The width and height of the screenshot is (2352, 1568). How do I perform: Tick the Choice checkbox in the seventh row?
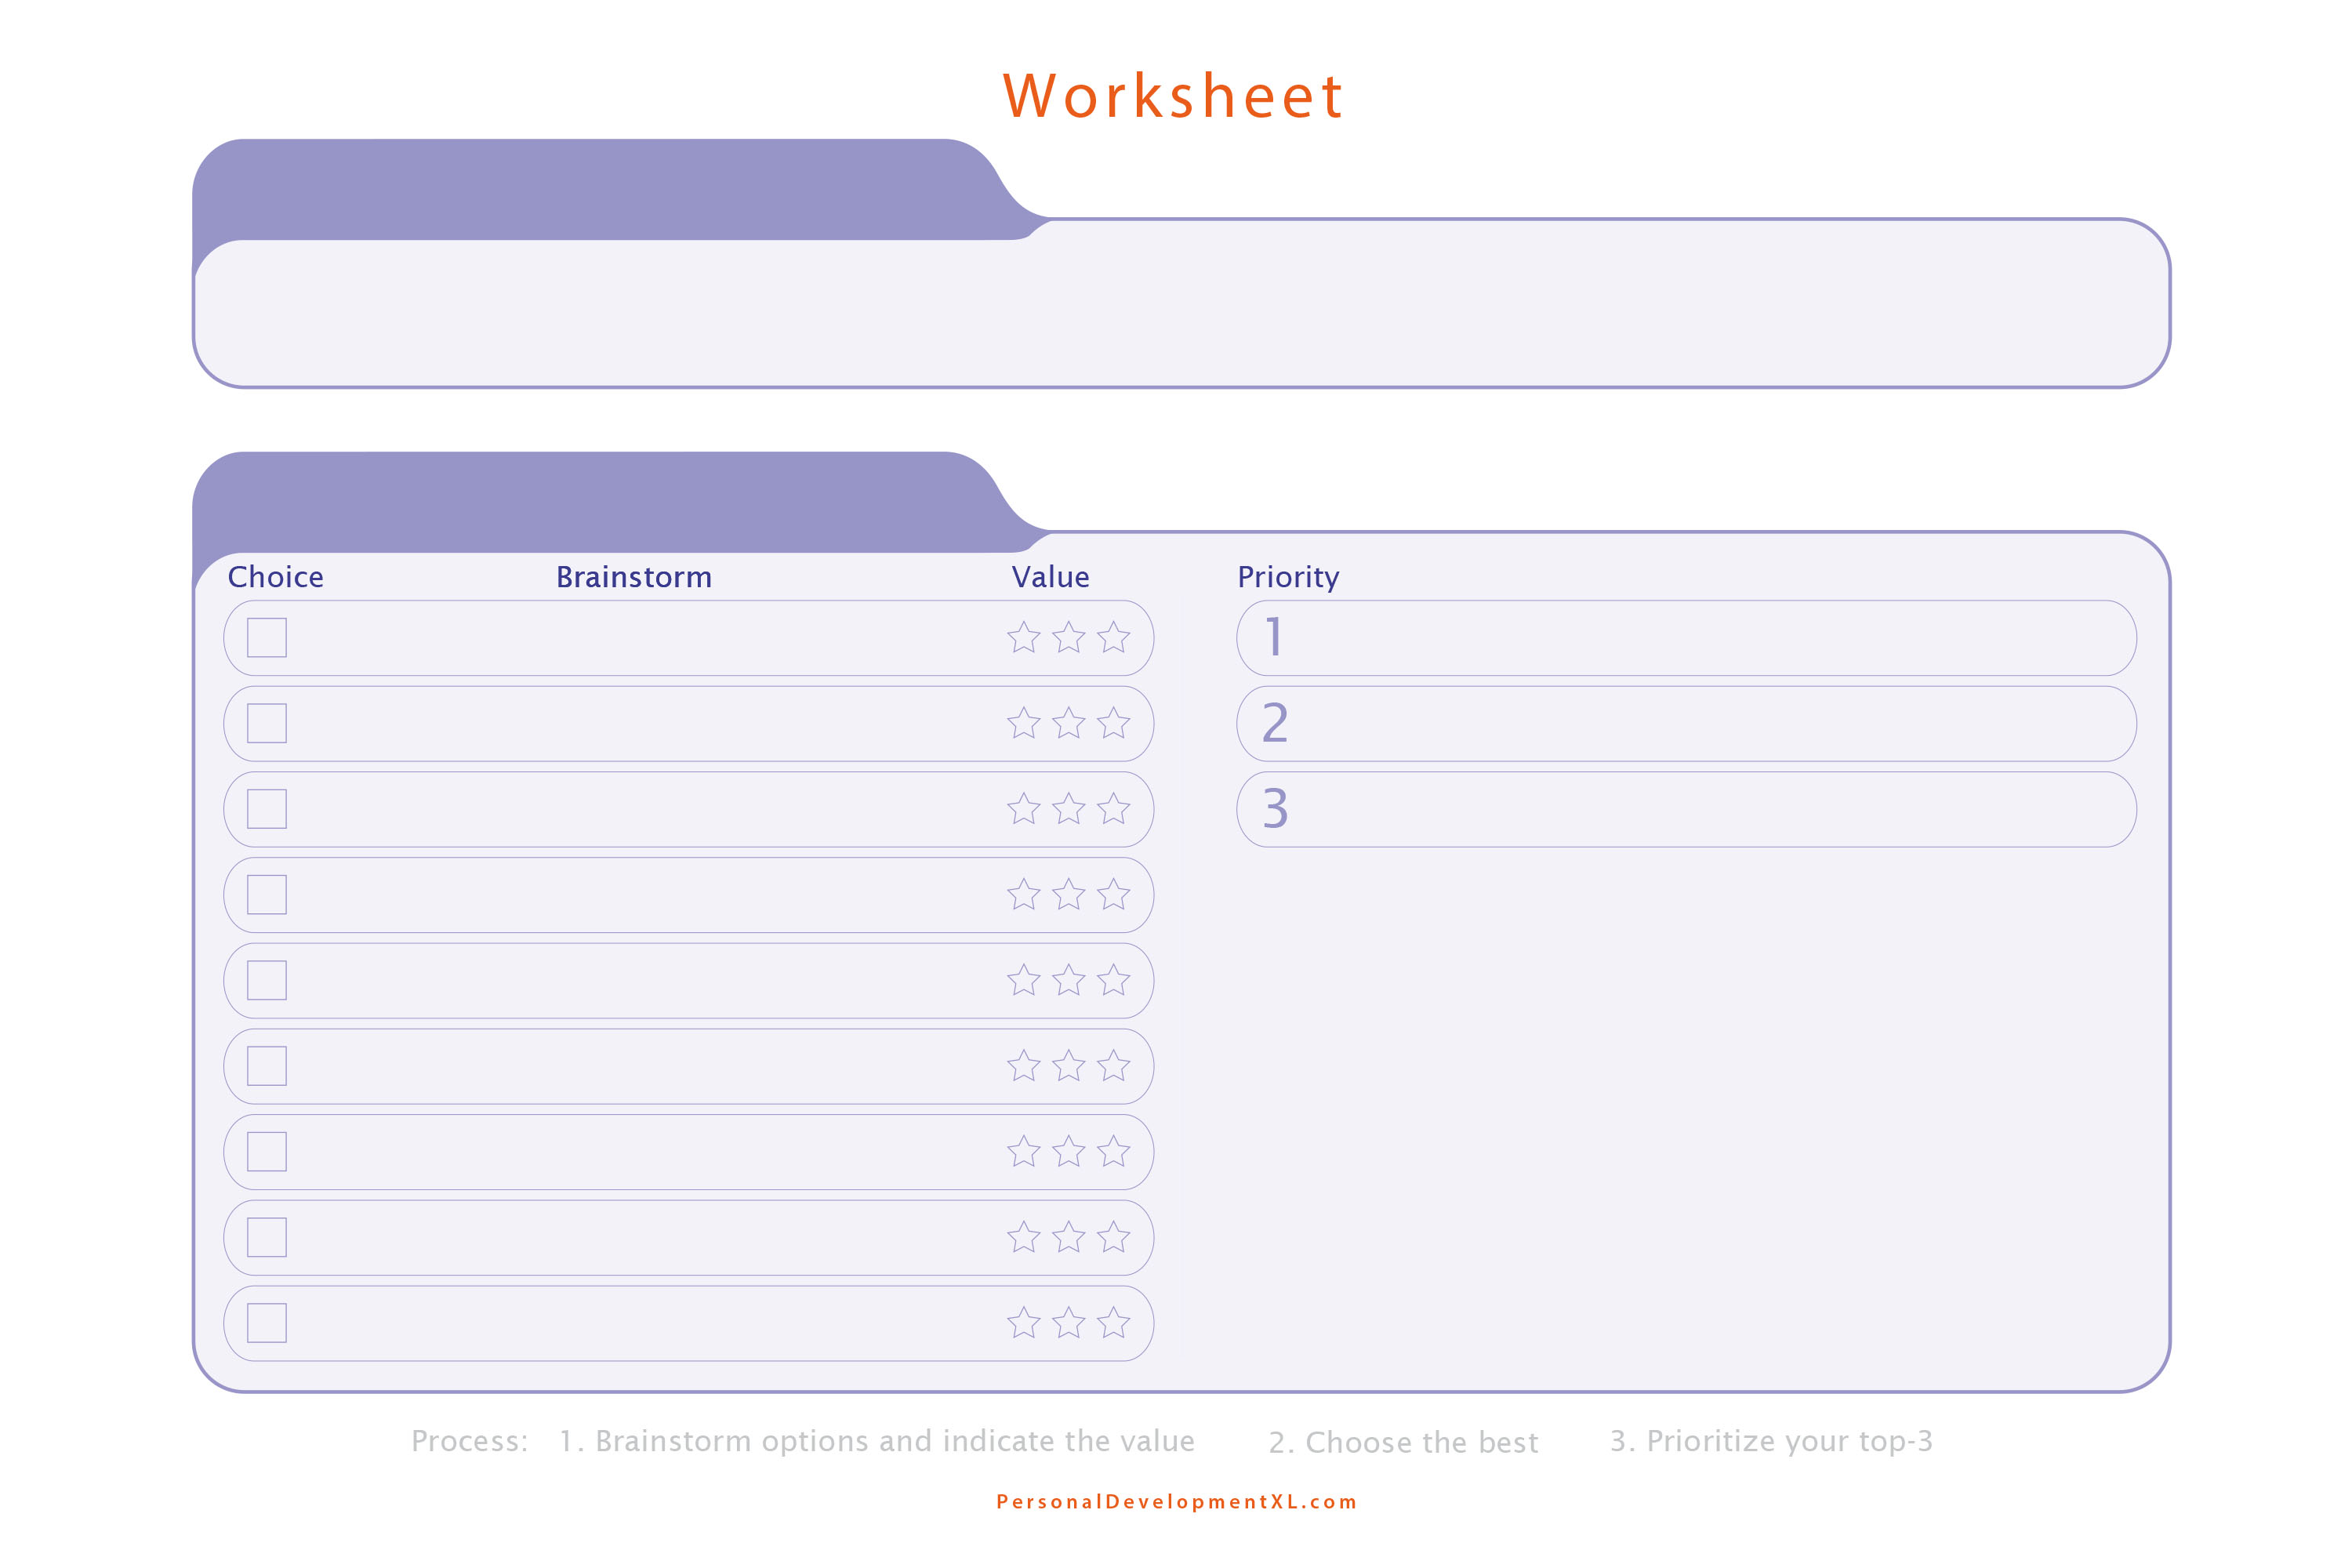tap(267, 1152)
